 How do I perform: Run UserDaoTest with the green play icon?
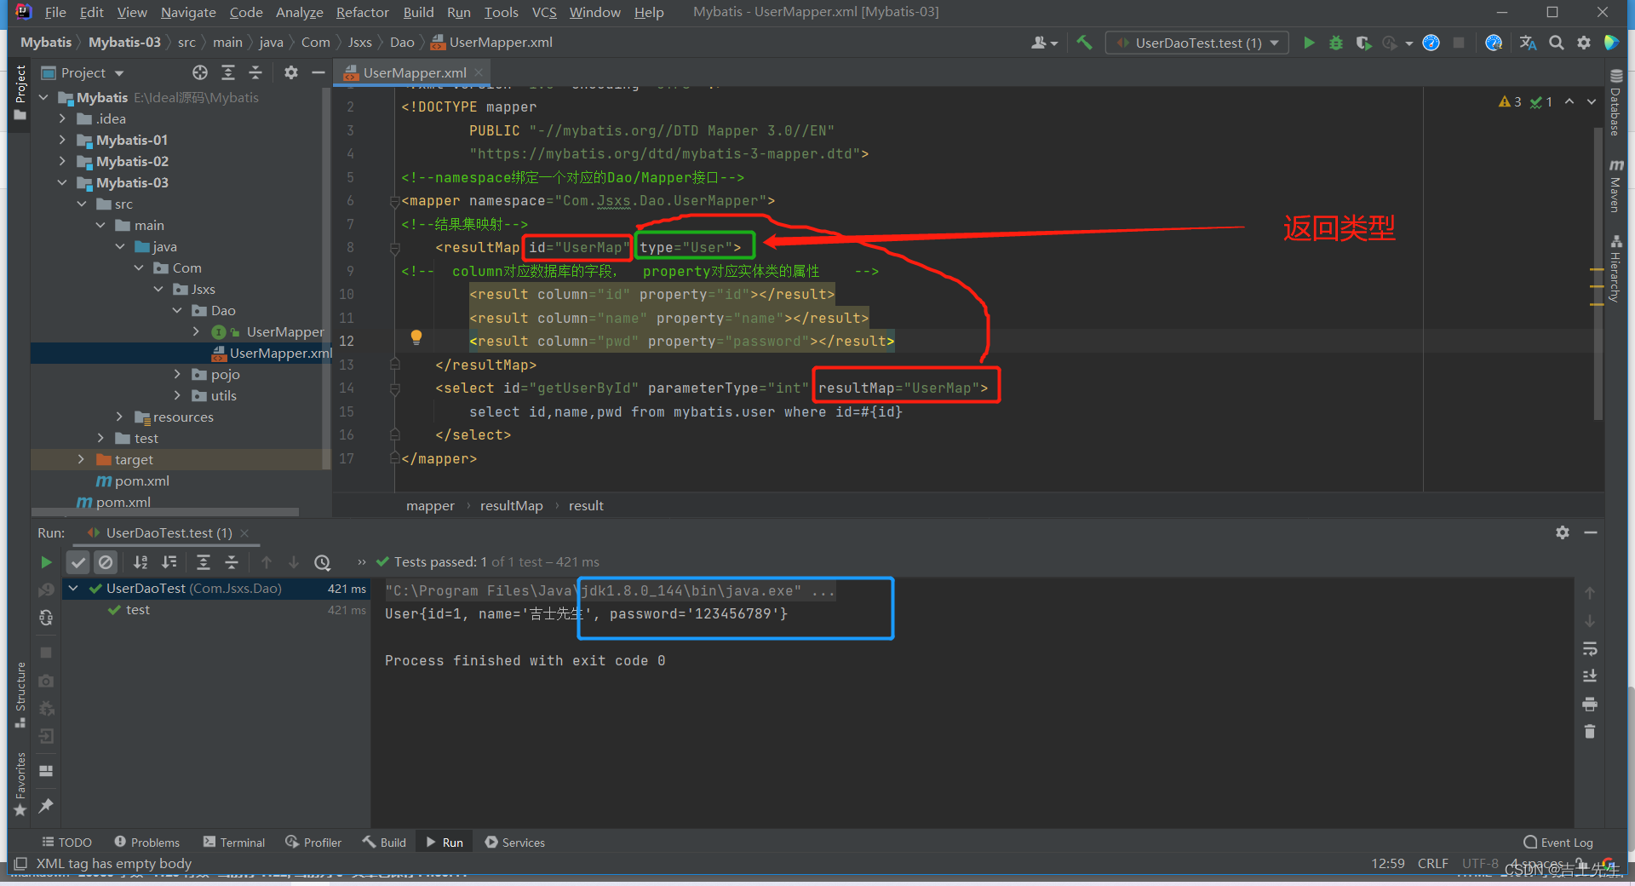pos(1309,43)
